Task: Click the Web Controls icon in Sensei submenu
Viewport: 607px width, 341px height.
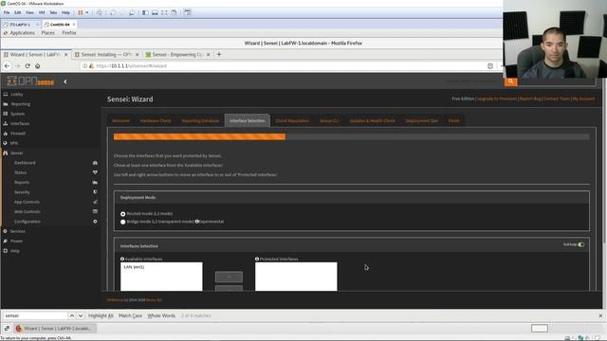Action: [95, 211]
